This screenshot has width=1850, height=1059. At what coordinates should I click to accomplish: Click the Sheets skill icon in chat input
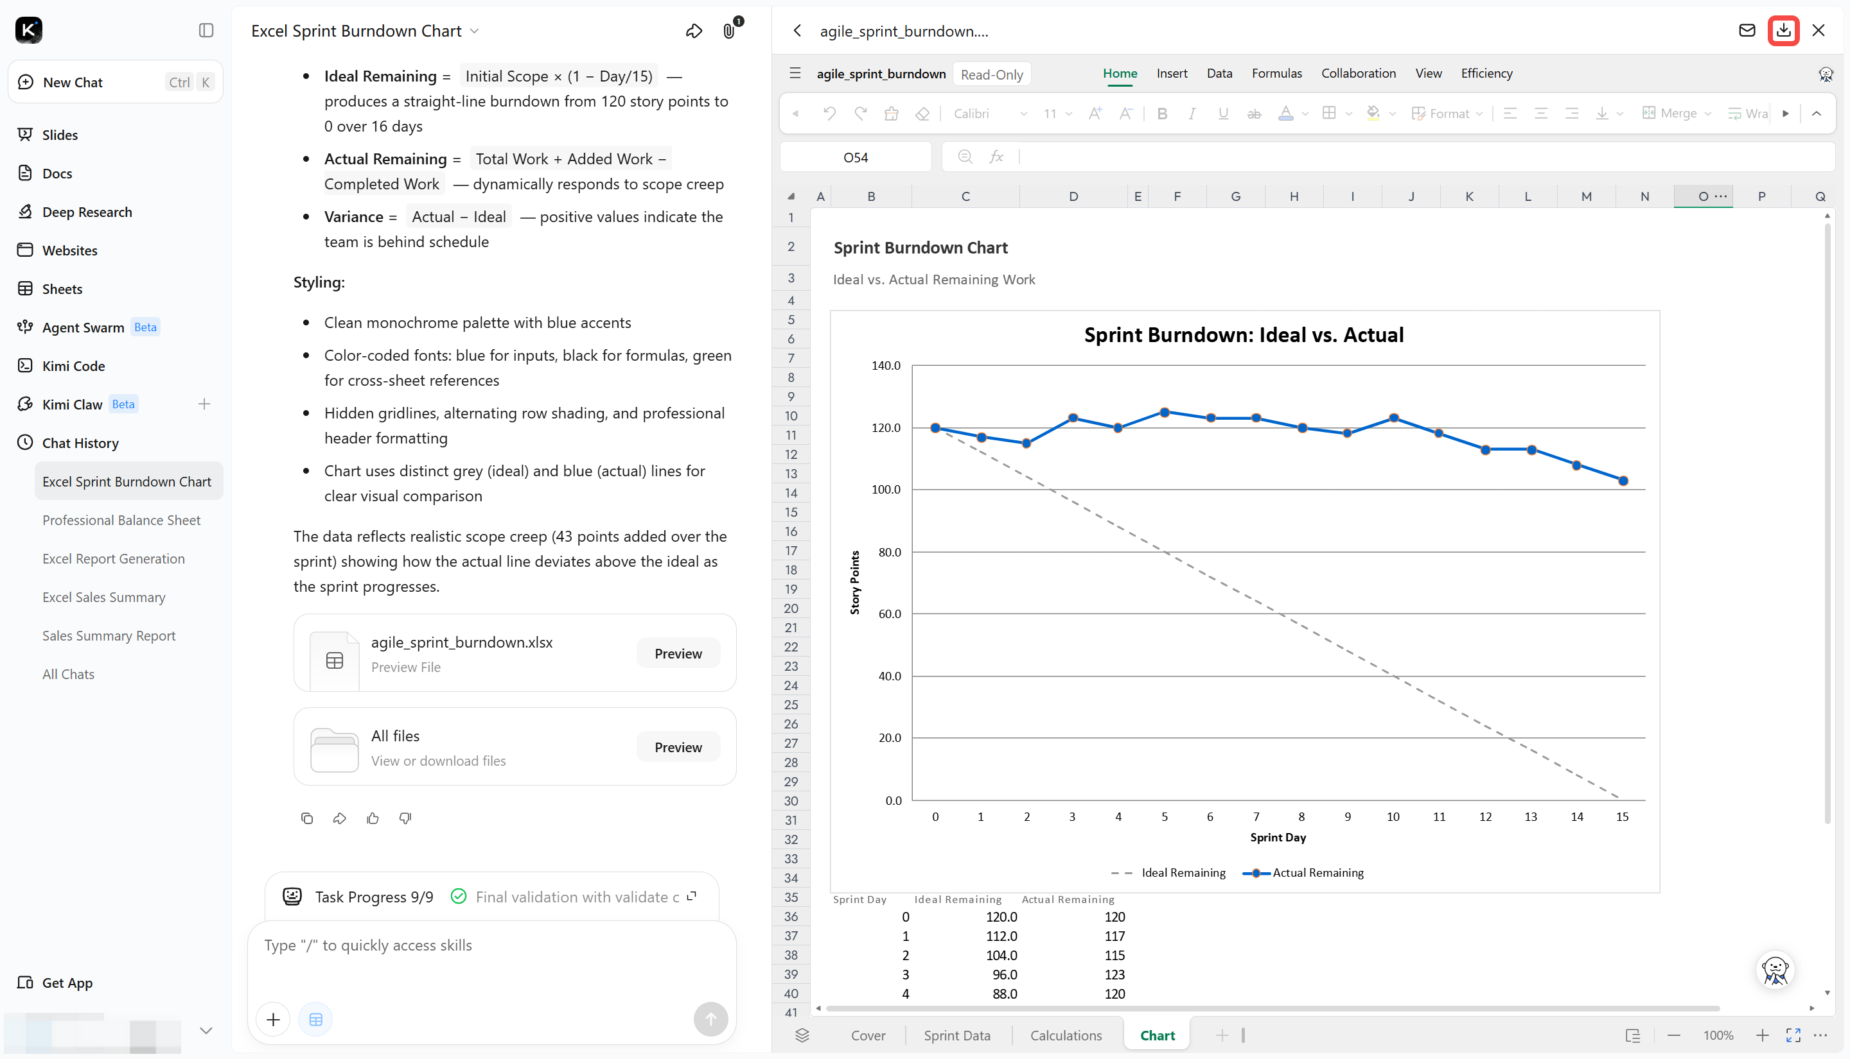[x=316, y=1019]
